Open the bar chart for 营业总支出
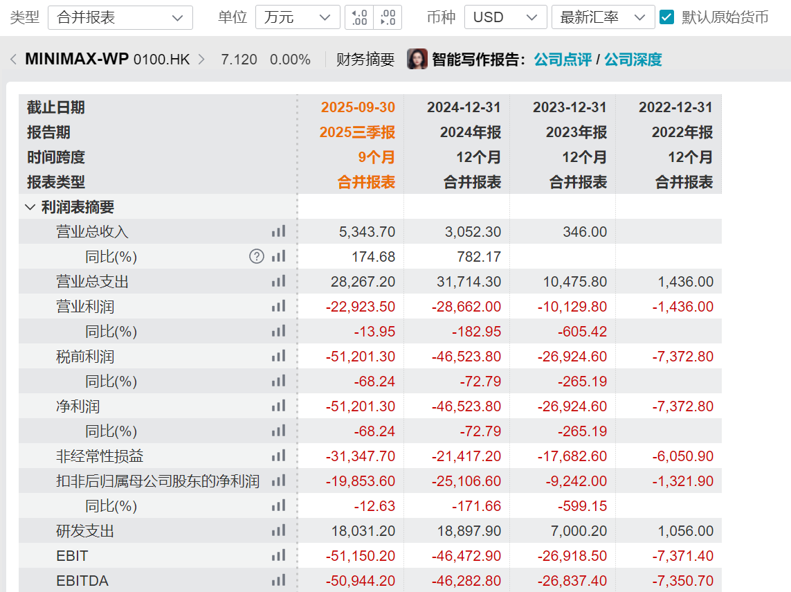The height and width of the screenshot is (592, 791). [x=278, y=282]
